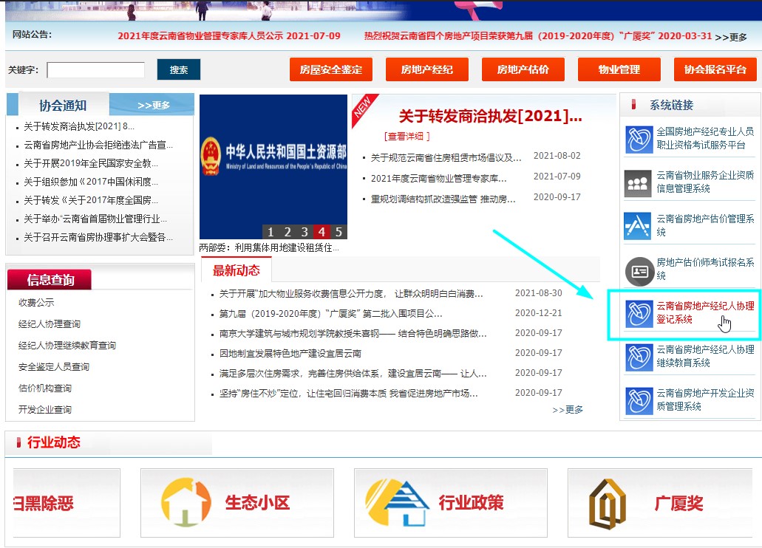The height and width of the screenshot is (548, 762).
Task: Select the 协会通知 tab
Action: click(63, 105)
